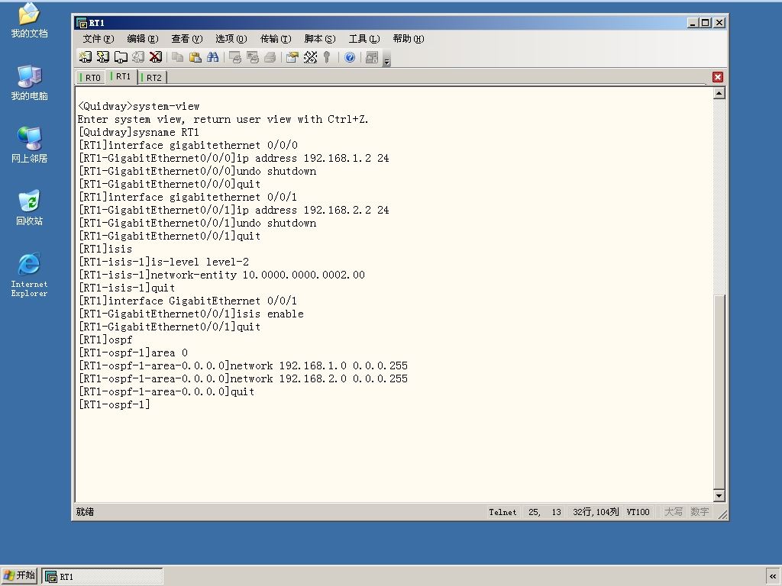Screen dimensions: 782x586
Task: Click the Connect in Tab icon
Action: (x=121, y=57)
